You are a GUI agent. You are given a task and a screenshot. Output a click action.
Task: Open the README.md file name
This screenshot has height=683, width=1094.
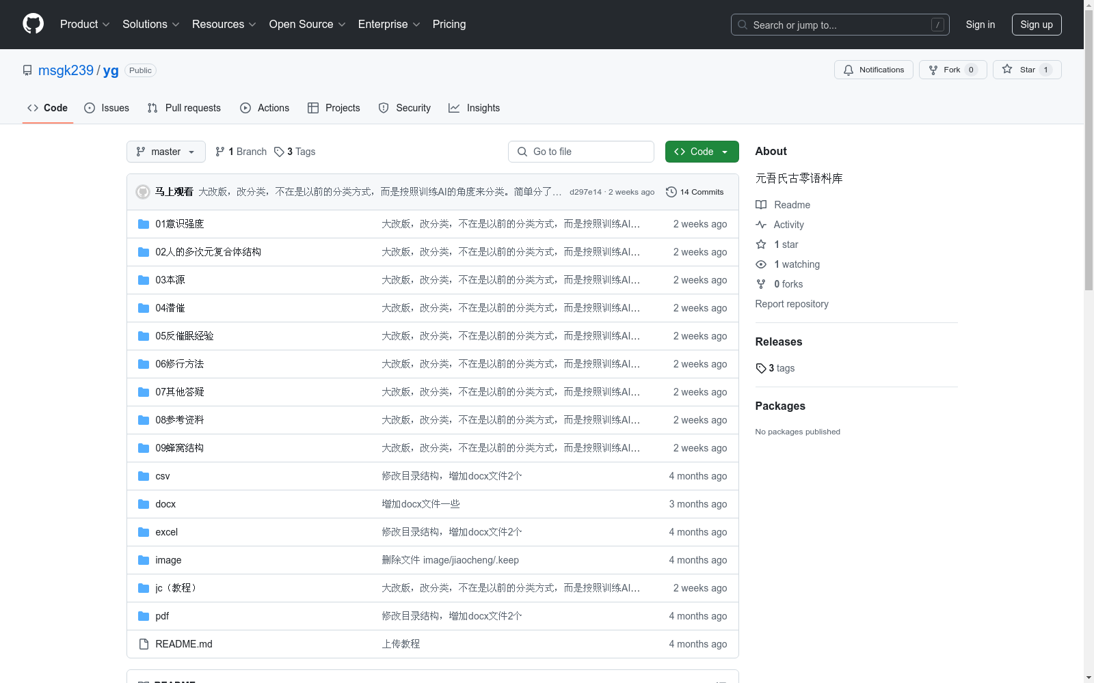[184, 644]
